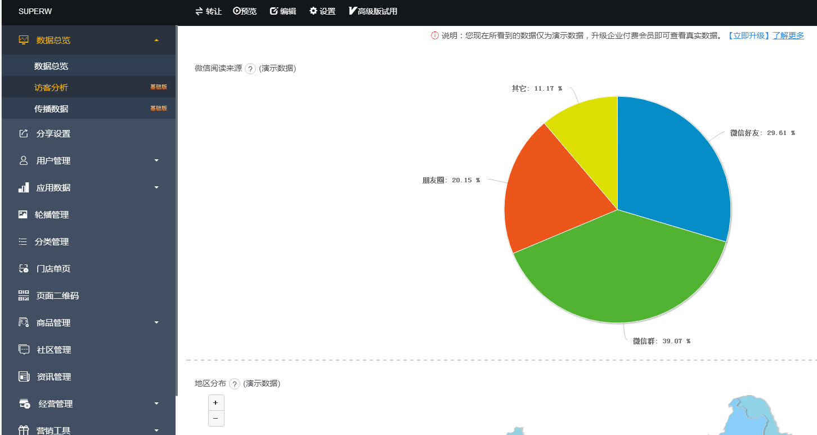The image size is (817, 435).
Task: Click the 其它: 11.17 % label
Action: coord(537,88)
